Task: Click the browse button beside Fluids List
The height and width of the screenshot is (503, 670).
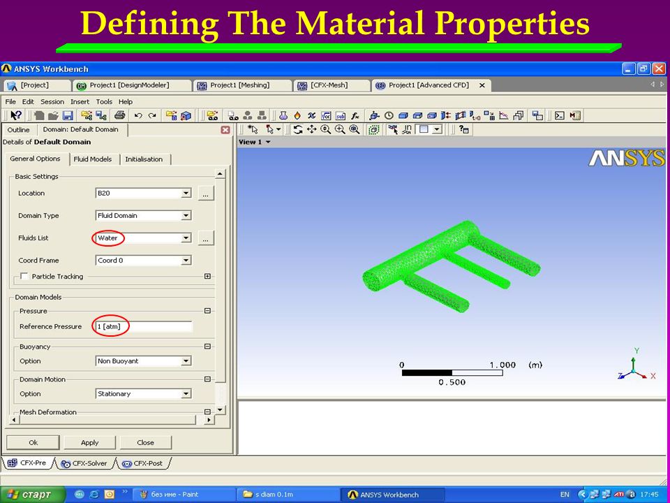Action: coord(205,238)
